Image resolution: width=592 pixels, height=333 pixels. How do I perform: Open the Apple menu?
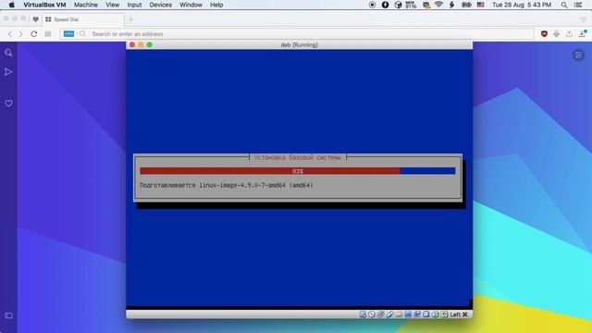point(12,5)
